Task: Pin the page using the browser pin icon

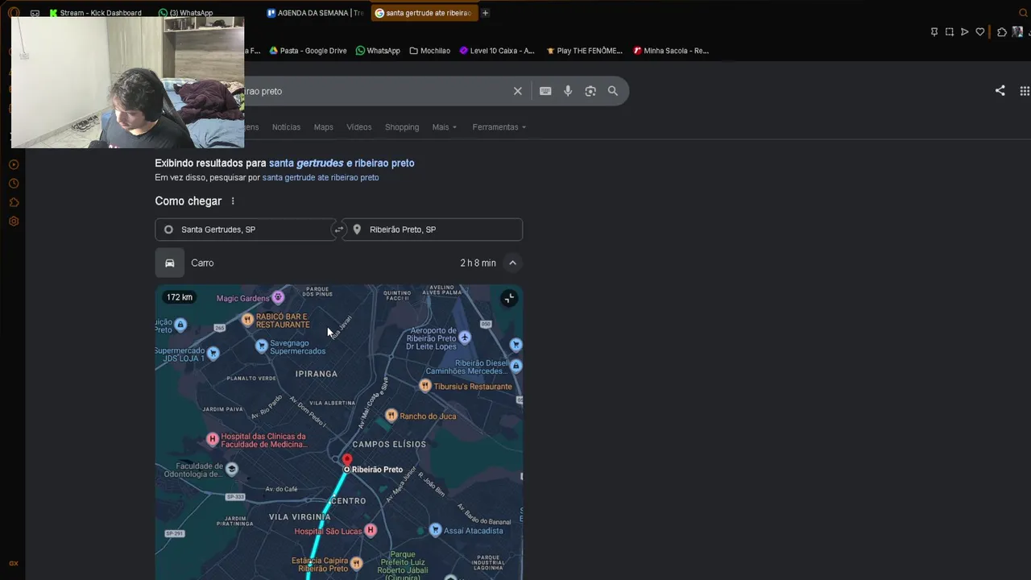Action: click(x=934, y=32)
